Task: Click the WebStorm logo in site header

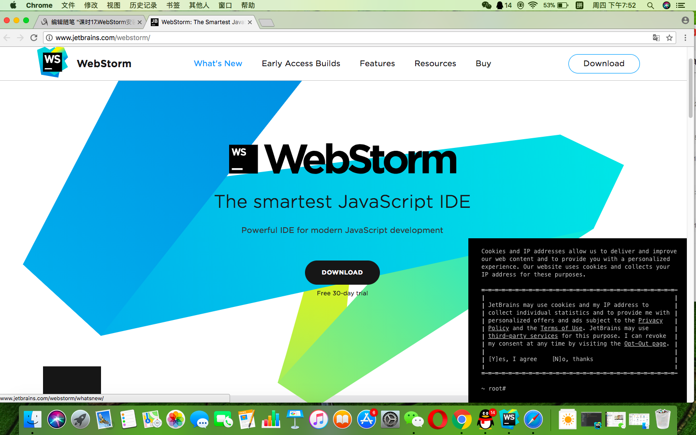Action: tap(85, 63)
